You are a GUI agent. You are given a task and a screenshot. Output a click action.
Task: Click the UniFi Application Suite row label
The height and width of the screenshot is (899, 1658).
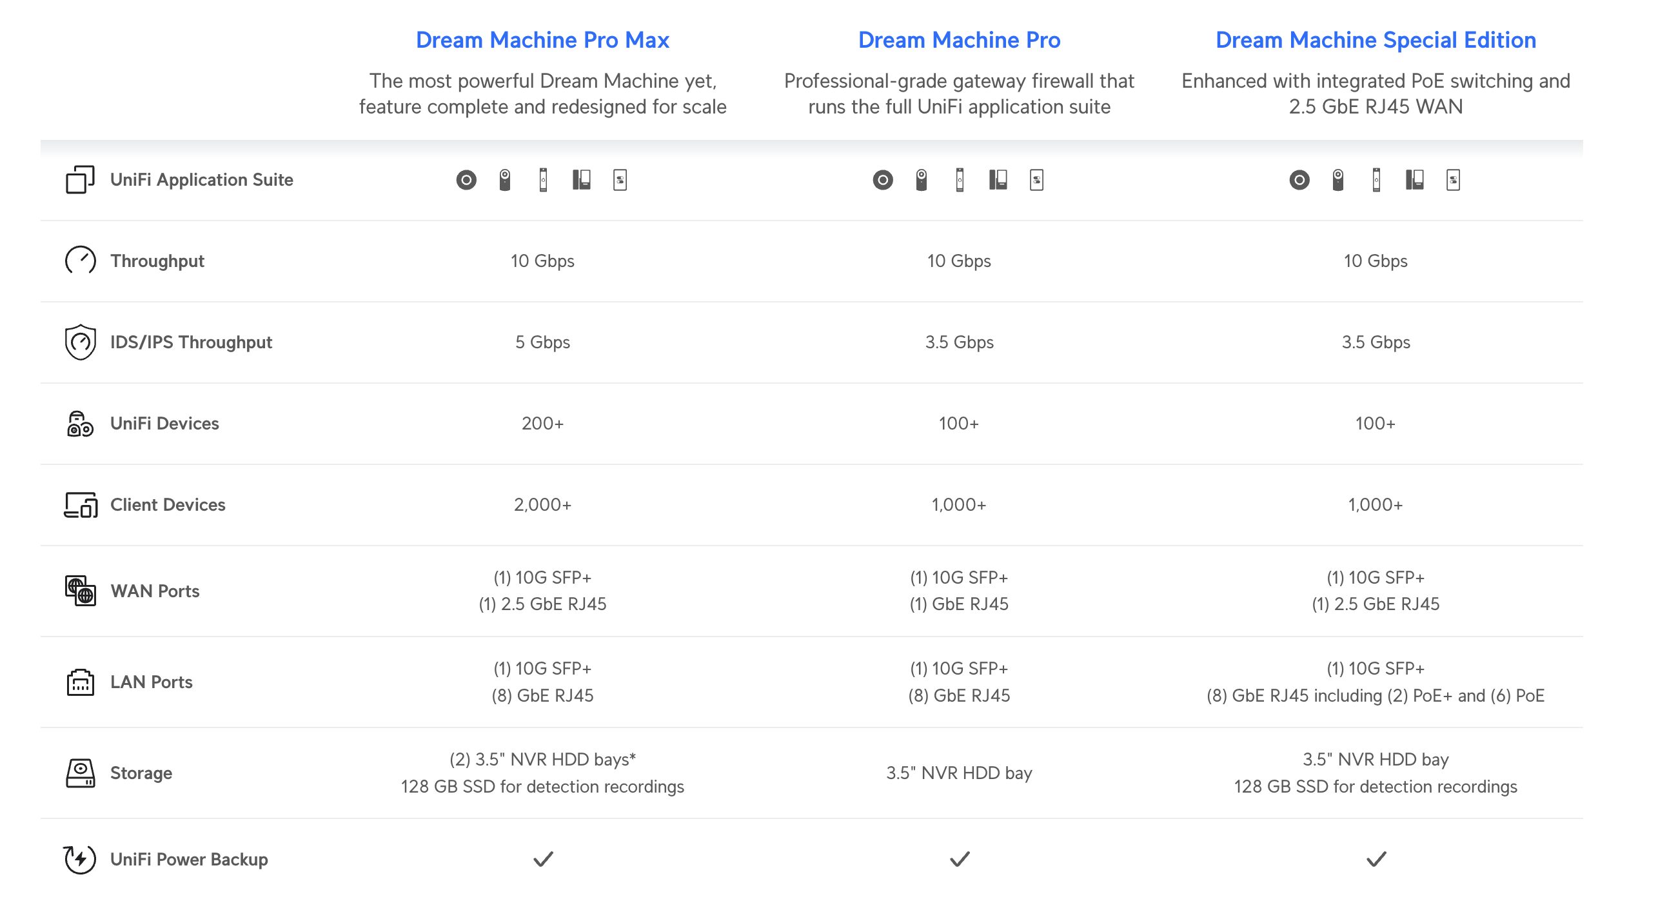202,180
